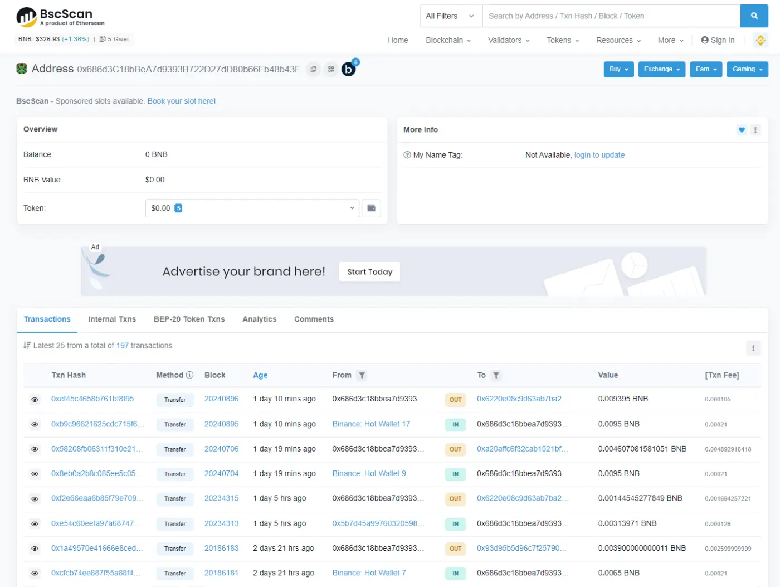Click the Blockscan chat 'b' icon
The image size is (780, 587).
tap(348, 70)
